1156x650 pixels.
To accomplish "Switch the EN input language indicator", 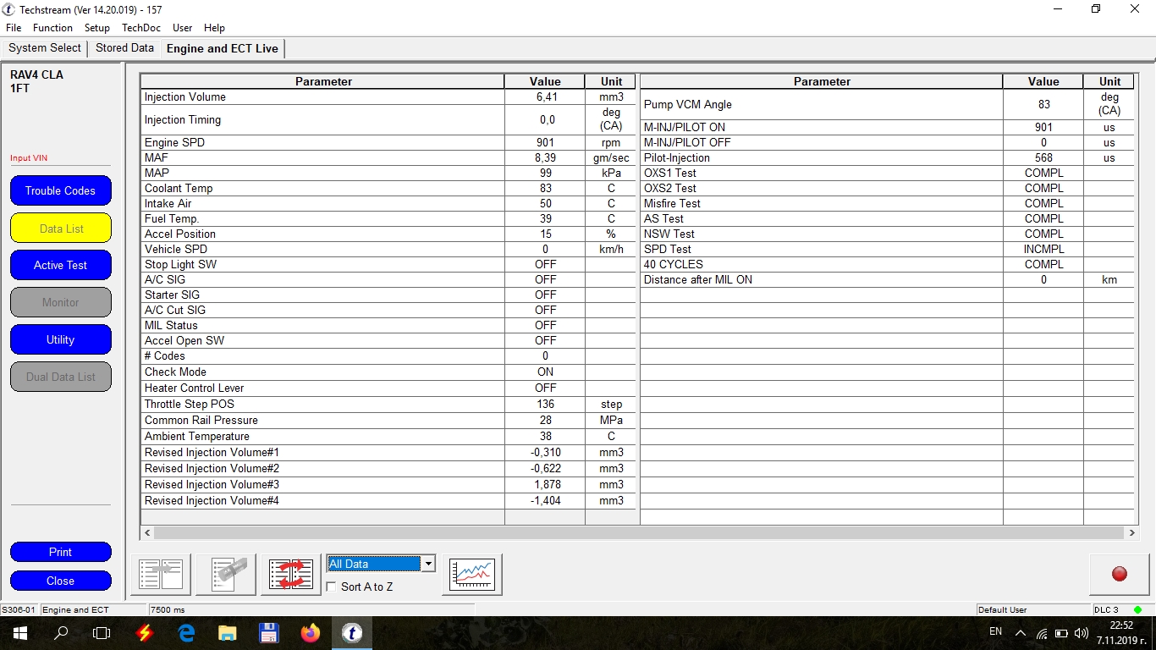I will click(x=996, y=631).
